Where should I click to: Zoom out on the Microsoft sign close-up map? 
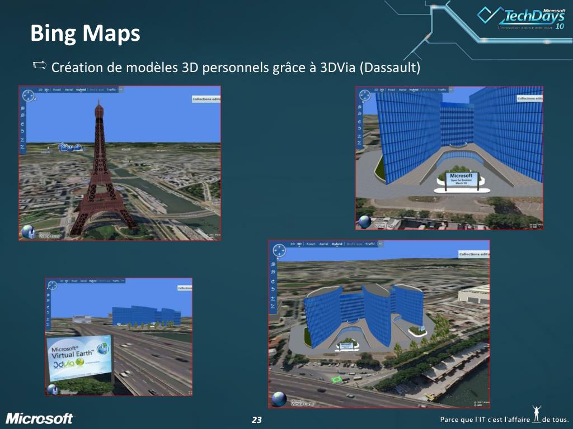coord(360,113)
